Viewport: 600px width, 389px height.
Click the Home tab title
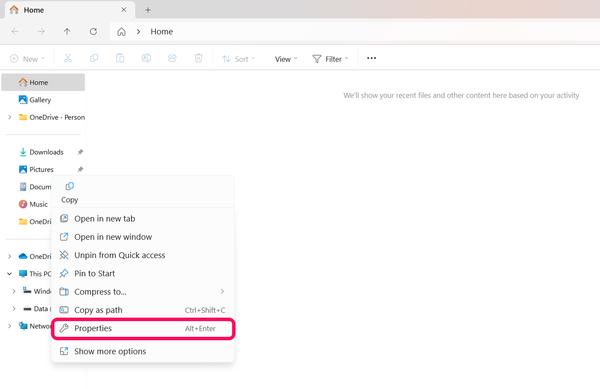click(x=34, y=10)
